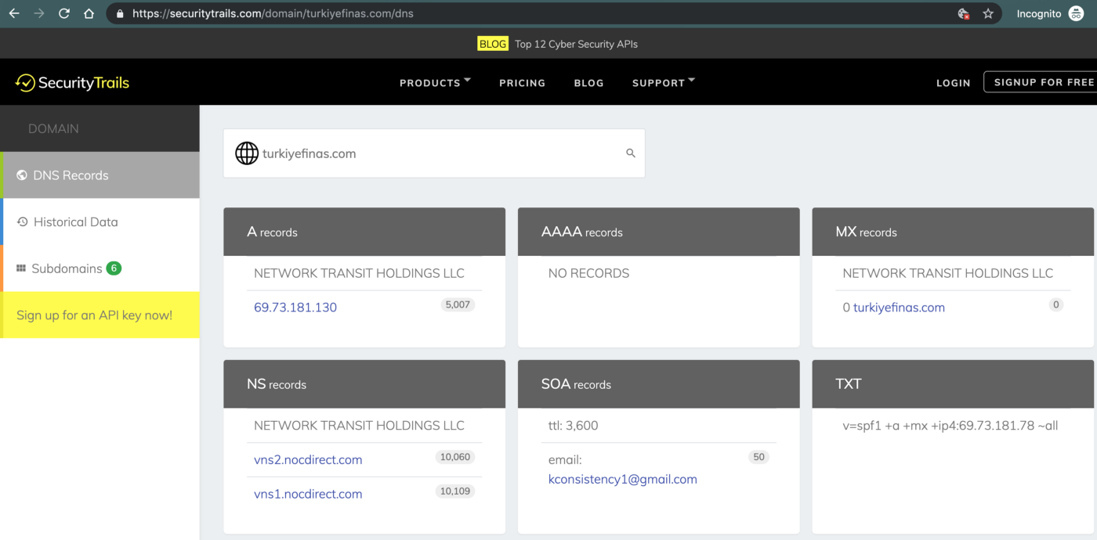
Task: Select the Subdomains sidebar tab
Action: (100, 268)
